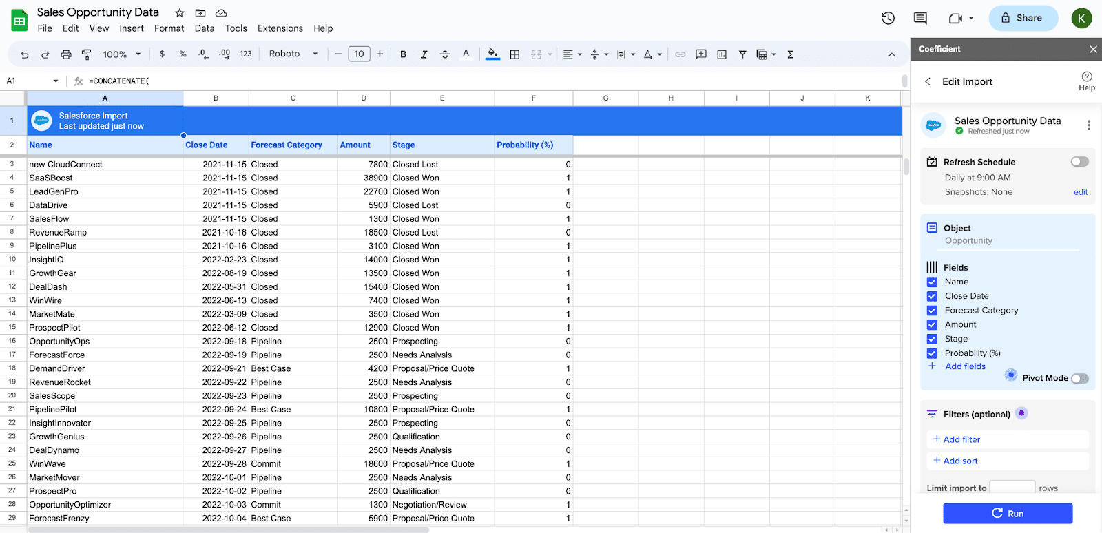Open the zoom 100% dropdown
1102x533 pixels.
tap(122, 54)
